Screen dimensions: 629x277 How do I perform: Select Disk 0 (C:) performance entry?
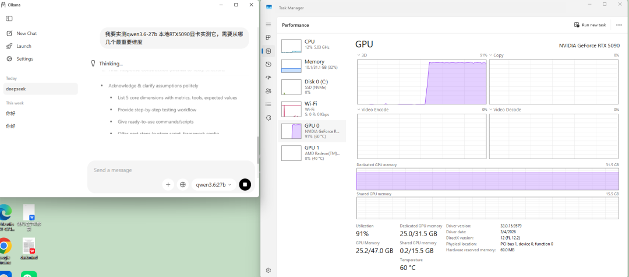[312, 87]
